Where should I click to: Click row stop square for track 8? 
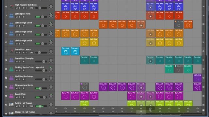click(x=203, y=24)
